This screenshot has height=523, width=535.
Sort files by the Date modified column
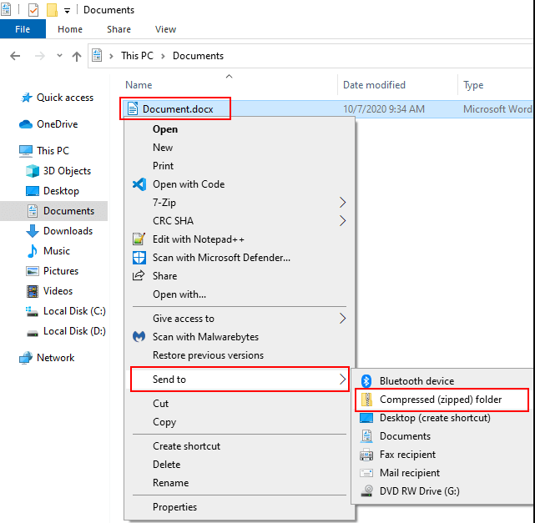[x=374, y=85]
